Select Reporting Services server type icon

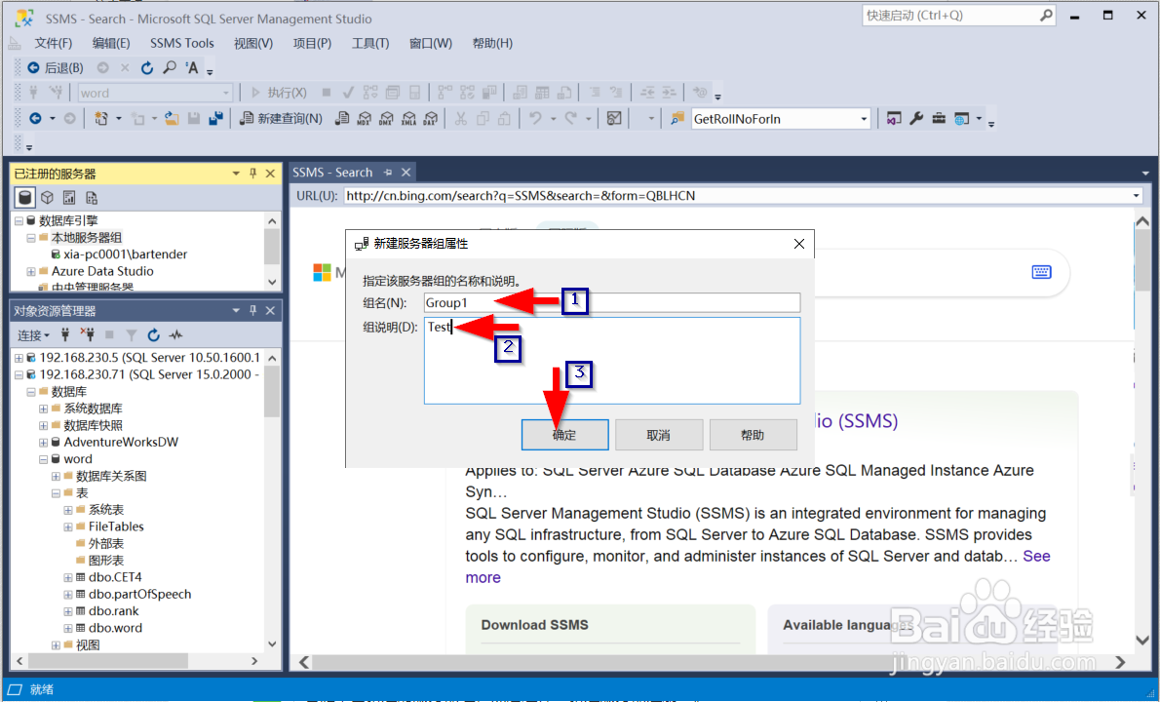(69, 198)
